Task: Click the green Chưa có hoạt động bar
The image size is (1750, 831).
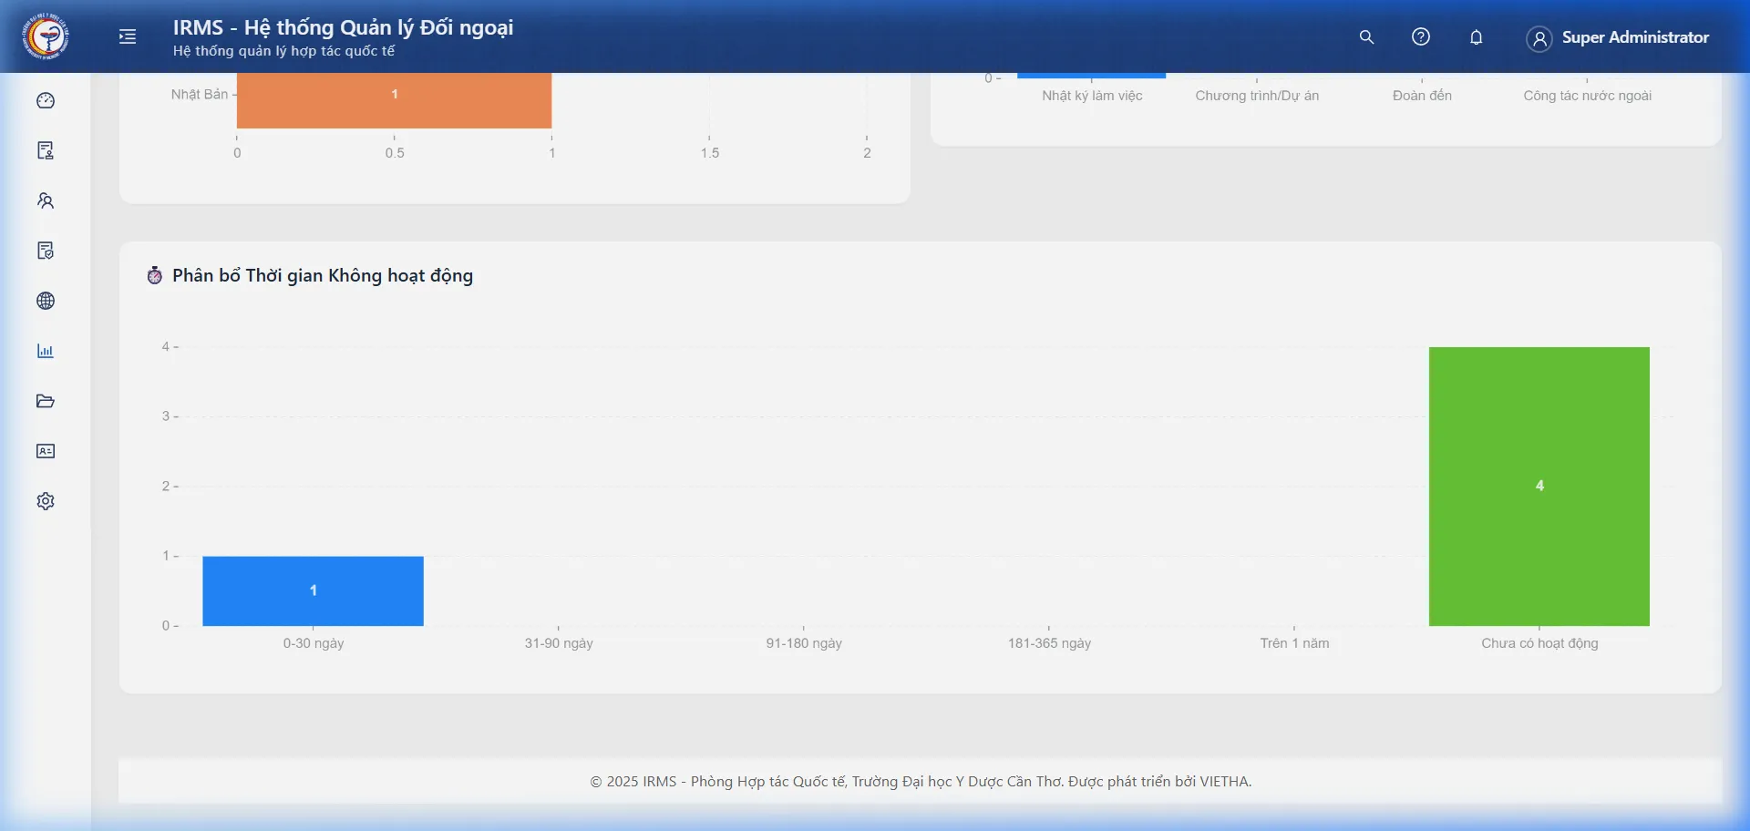Action: click(x=1539, y=486)
